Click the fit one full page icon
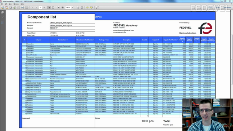 (x=82, y=7)
